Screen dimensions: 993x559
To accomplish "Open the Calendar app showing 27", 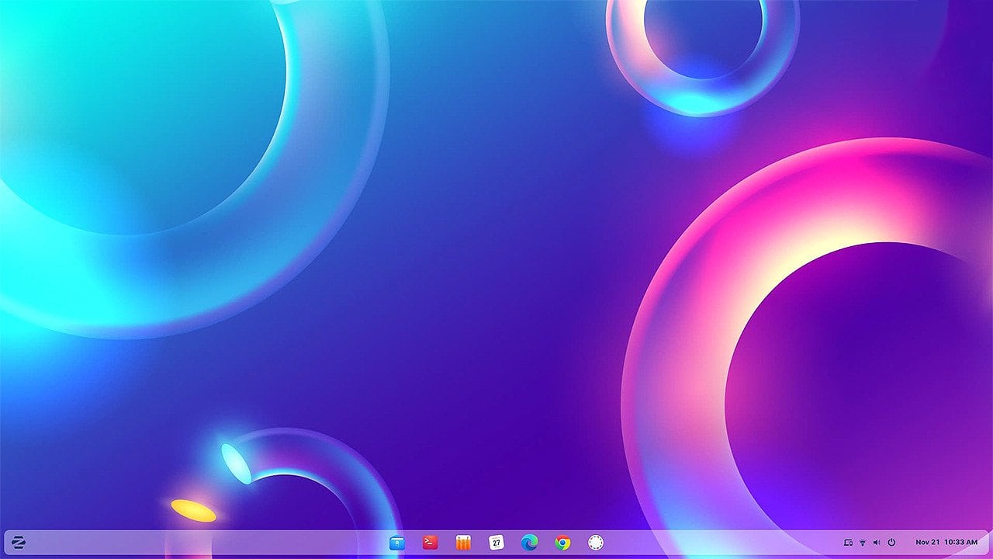I will pos(496,543).
